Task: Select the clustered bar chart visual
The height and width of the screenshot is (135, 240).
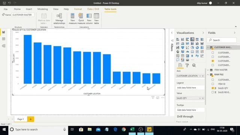Action: 187,39
